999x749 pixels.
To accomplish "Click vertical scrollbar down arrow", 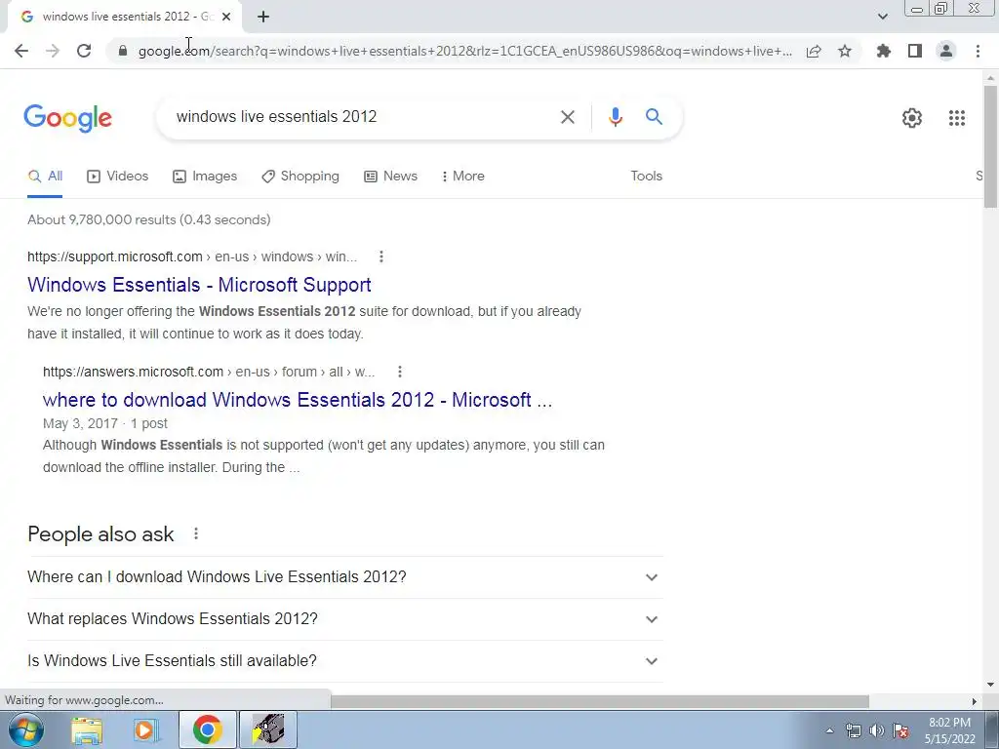I will click(x=990, y=685).
